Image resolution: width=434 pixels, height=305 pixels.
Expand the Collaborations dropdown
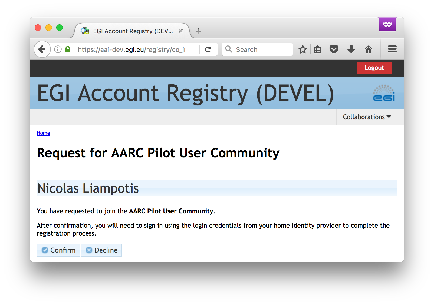click(367, 117)
